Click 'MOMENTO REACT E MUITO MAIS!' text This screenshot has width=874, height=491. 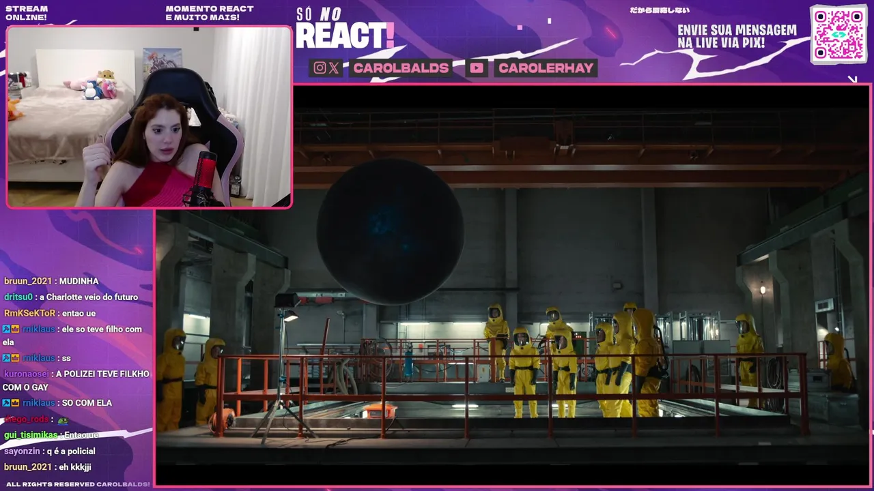click(x=210, y=13)
